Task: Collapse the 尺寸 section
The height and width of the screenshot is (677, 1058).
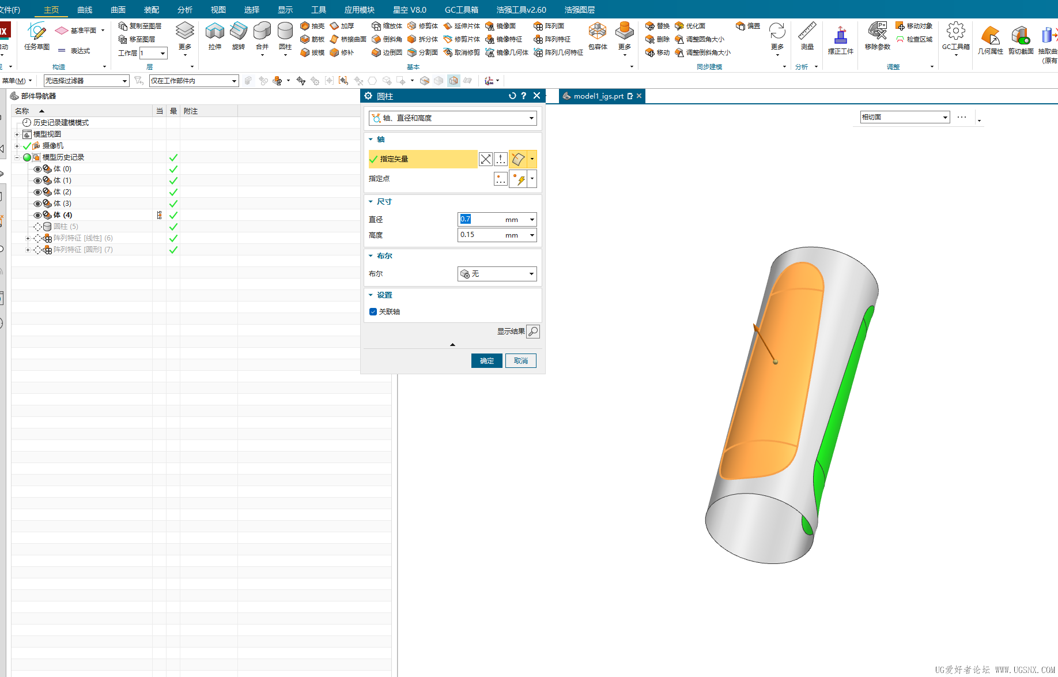Action: pos(371,202)
